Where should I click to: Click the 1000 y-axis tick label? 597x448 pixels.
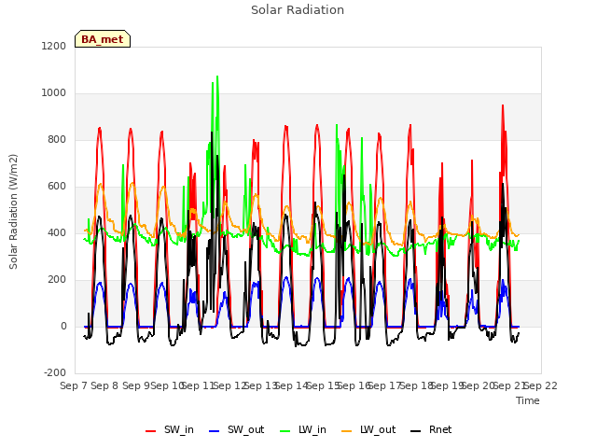tap(54, 93)
